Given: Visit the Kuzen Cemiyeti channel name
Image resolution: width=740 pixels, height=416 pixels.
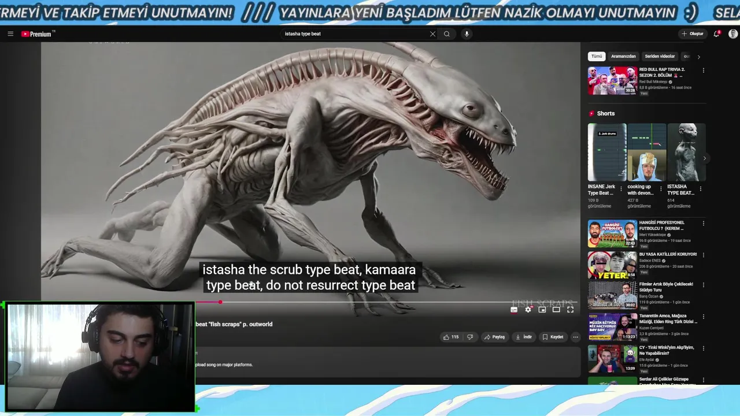Looking at the screenshot, I should click(652, 328).
